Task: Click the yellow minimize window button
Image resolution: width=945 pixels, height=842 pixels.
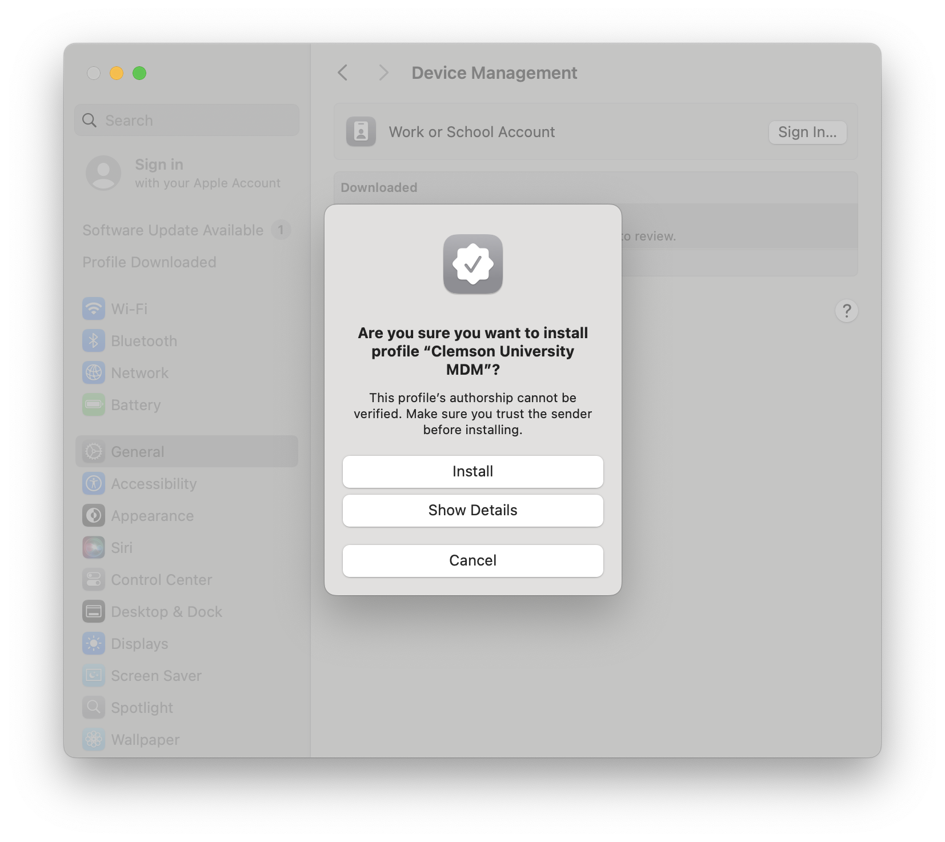Action: pos(117,73)
